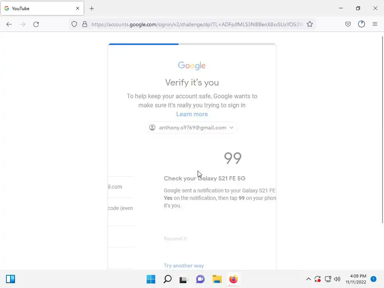Image resolution: width=384 pixels, height=288 pixels.
Task: Open Task View on the taskbar
Action: 184,279
